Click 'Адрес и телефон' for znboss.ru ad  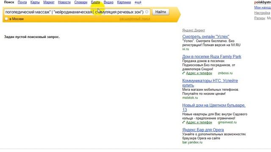(x=199, y=73)
